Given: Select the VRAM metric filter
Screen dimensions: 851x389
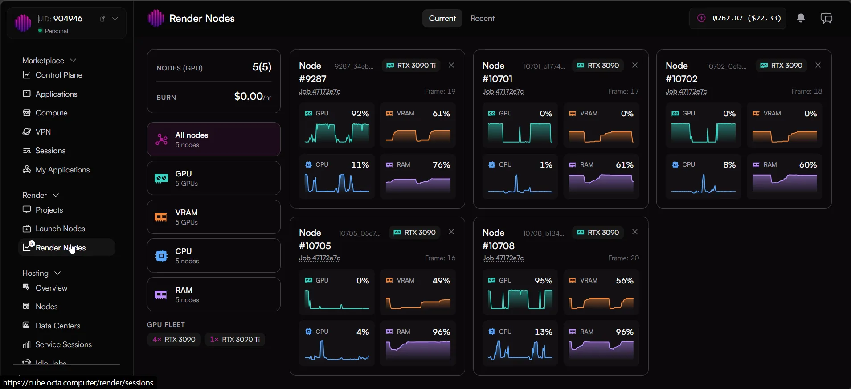Looking at the screenshot, I should click(x=214, y=217).
